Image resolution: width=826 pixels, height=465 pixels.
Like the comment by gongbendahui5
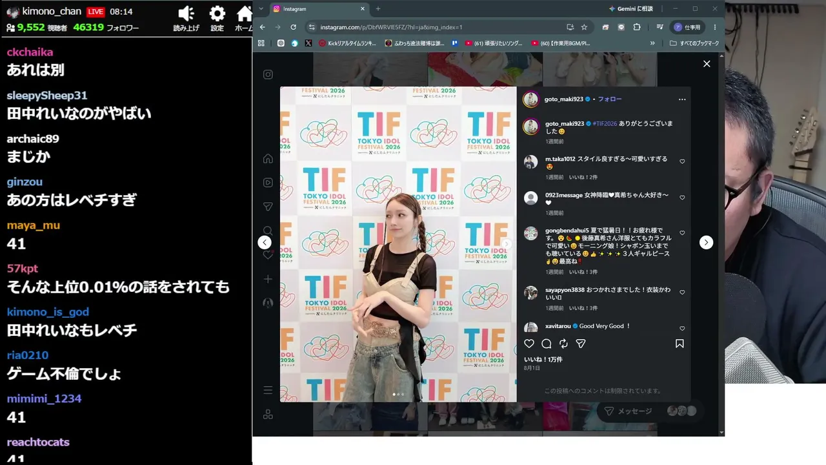(682, 233)
